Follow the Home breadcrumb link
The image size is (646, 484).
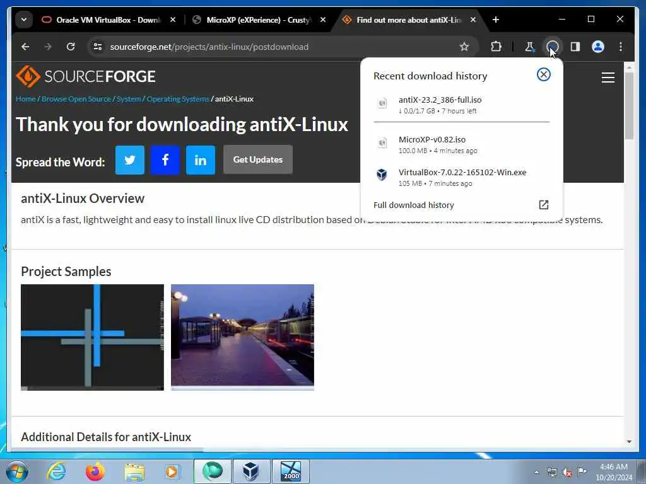pos(25,99)
